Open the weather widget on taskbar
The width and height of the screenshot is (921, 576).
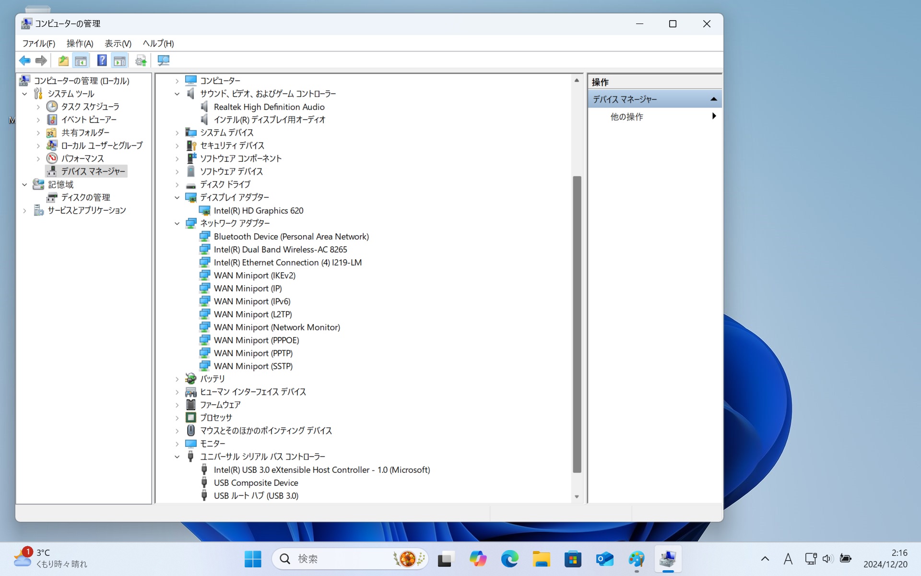coord(50,559)
